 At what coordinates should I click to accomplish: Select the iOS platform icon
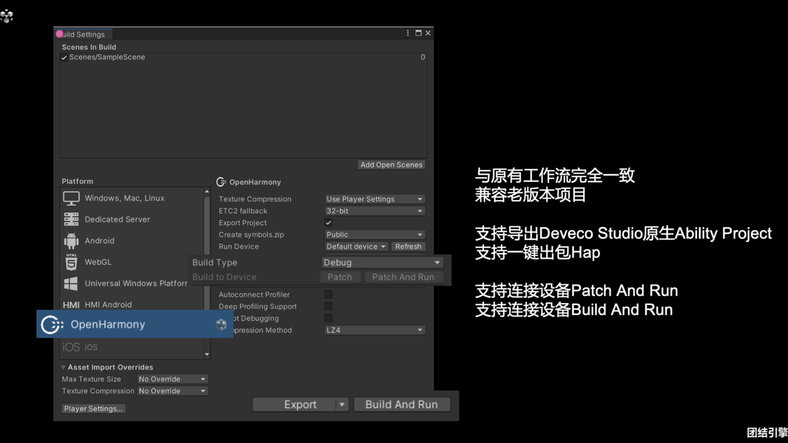point(70,346)
